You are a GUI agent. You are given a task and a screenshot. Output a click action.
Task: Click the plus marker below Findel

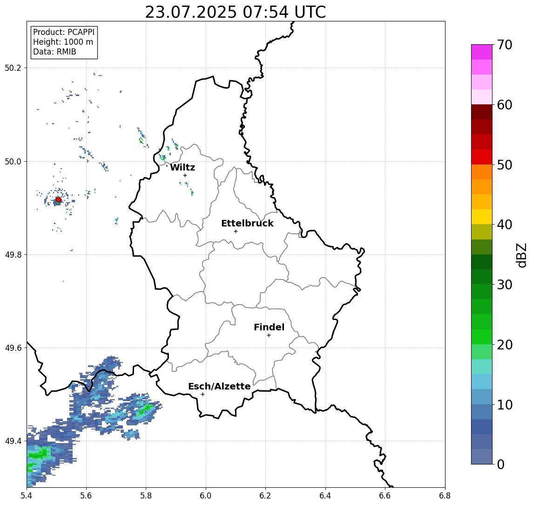coord(269,335)
